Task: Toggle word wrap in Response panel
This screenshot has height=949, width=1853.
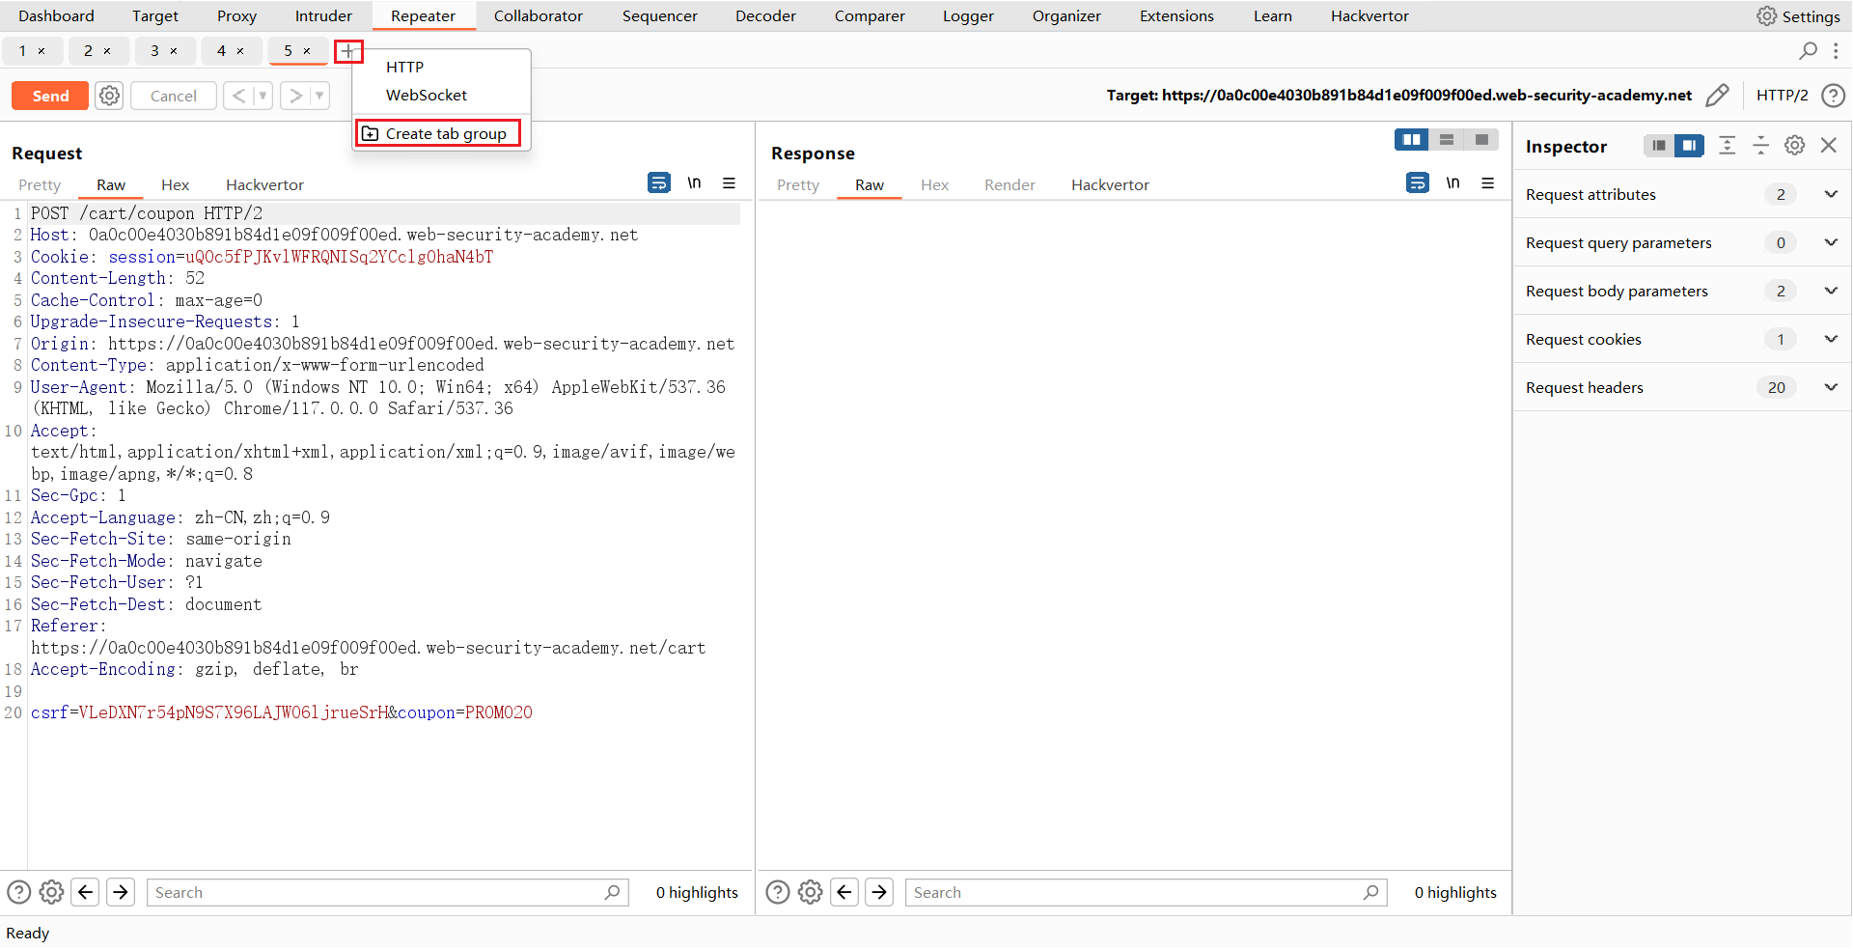Action: (x=1418, y=182)
